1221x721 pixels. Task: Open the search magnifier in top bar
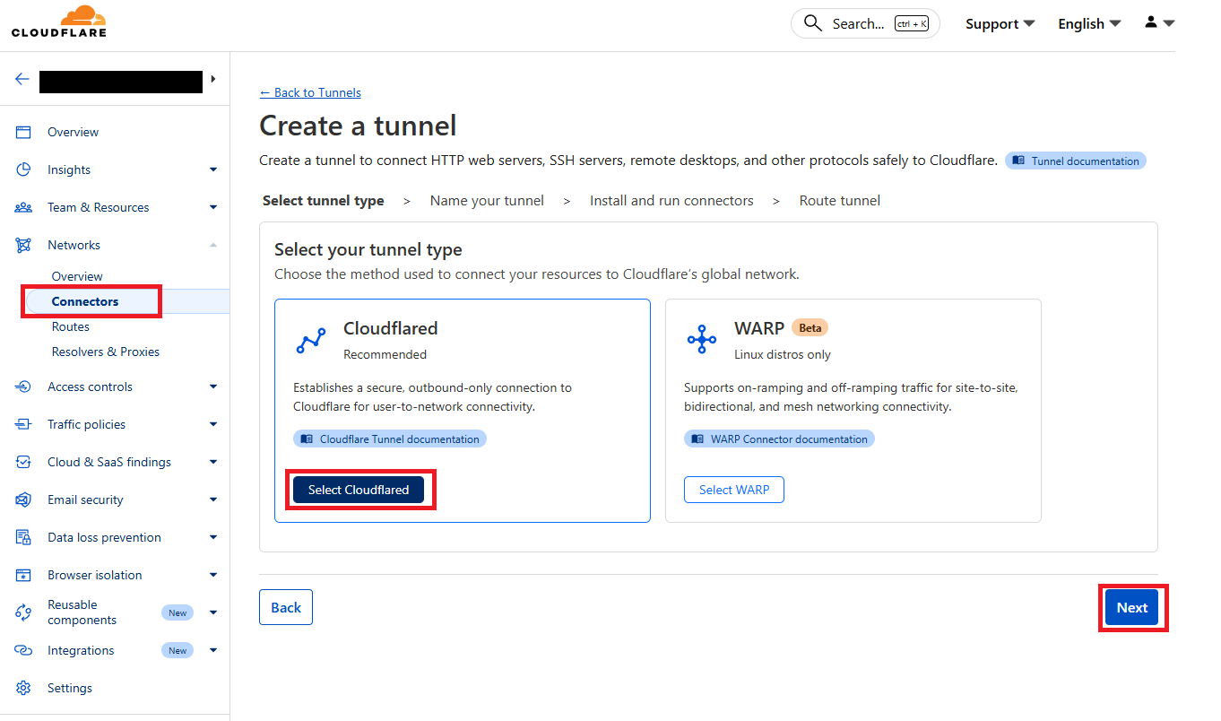[x=812, y=23]
